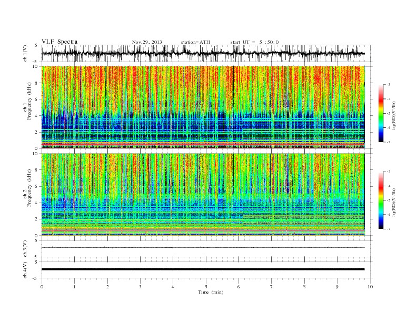Click tick label "3" on the time axis
This screenshot has height=322, width=417.
[140, 287]
